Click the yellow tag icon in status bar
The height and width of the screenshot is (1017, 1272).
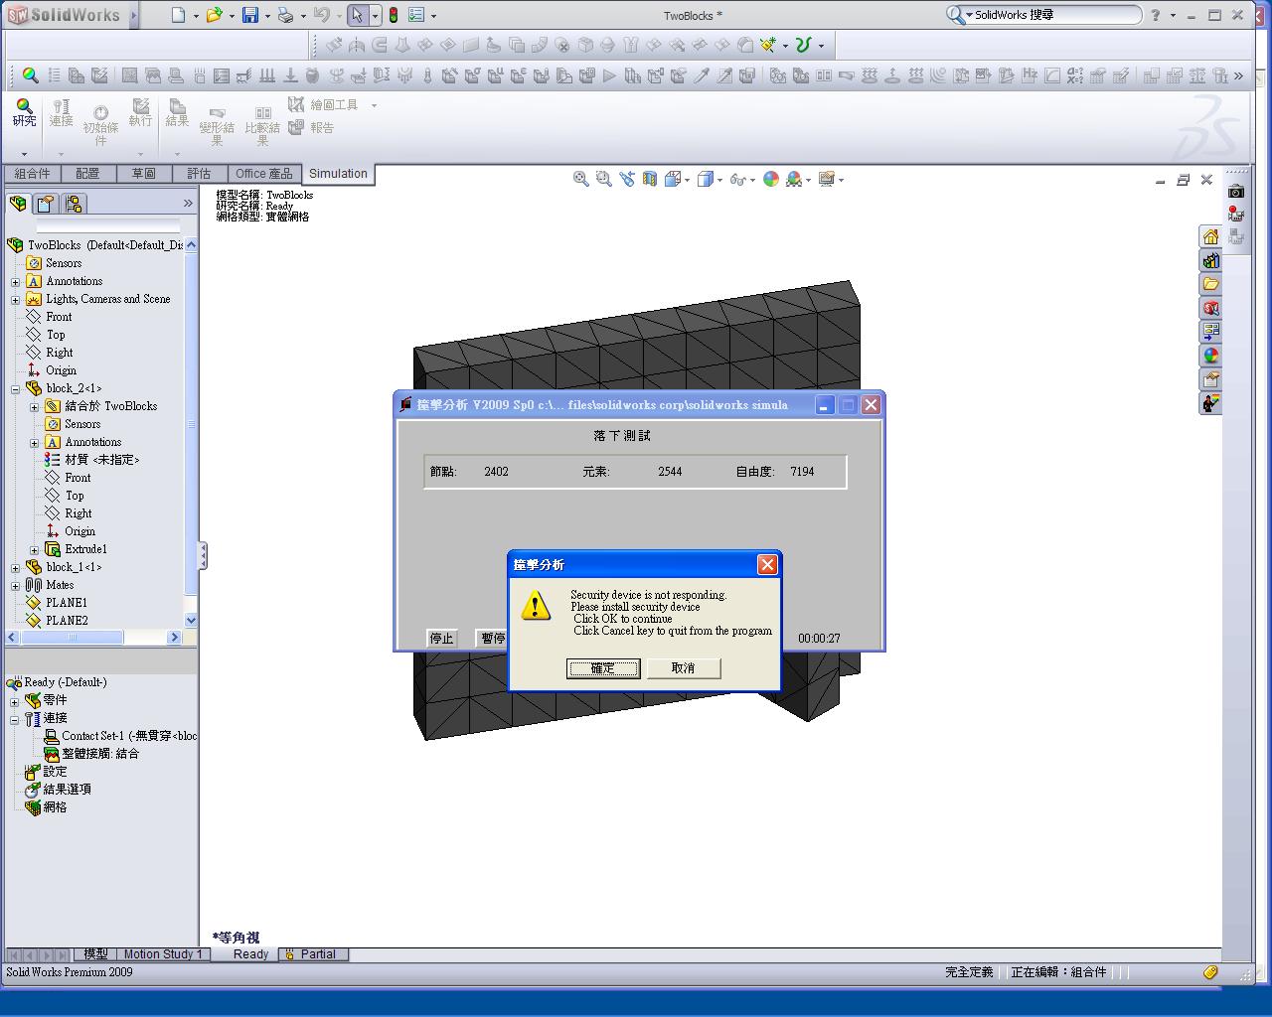click(x=1210, y=972)
